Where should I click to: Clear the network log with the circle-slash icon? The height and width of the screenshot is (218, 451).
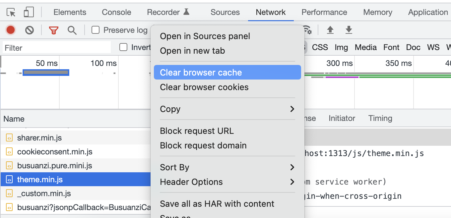pos(30,30)
